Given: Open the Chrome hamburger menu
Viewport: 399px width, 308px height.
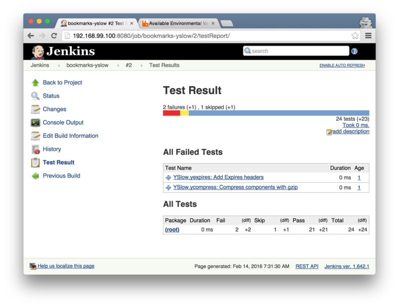Looking at the screenshot, I should click(x=368, y=36).
